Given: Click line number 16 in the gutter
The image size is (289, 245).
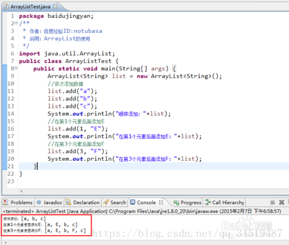Looking at the screenshot, I should (x=10, y=129).
